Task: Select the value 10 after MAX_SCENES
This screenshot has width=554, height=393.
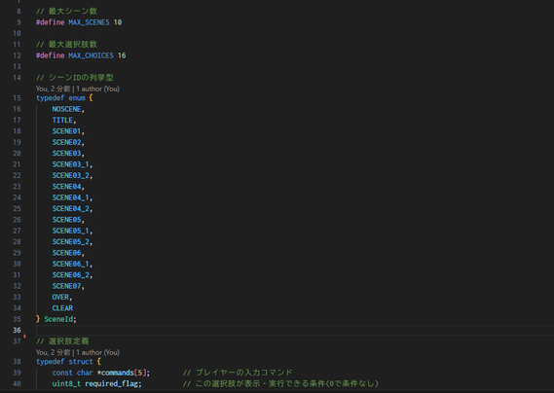Action: [118, 22]
